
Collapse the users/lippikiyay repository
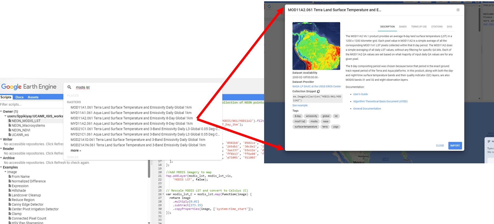coord(5,116)
